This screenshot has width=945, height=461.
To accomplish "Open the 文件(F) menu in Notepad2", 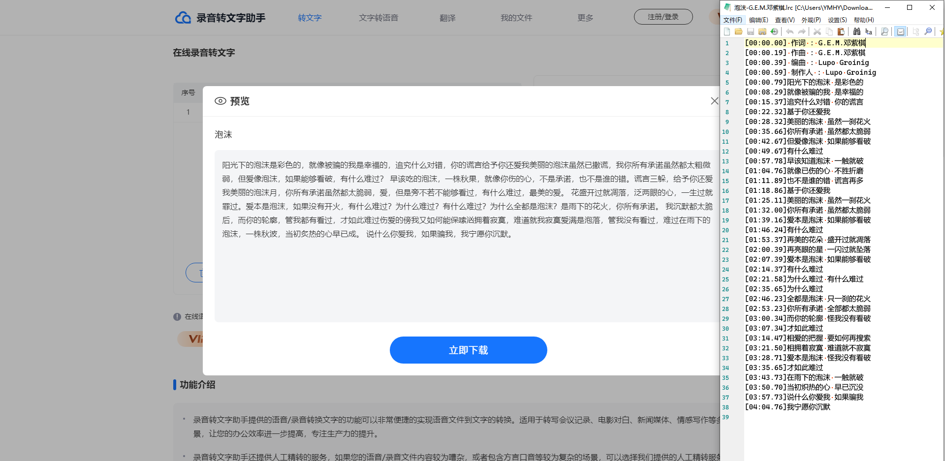I will coord(733,20).
